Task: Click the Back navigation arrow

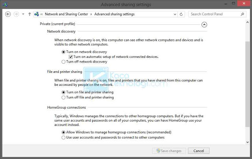Action: click(8, 14)
